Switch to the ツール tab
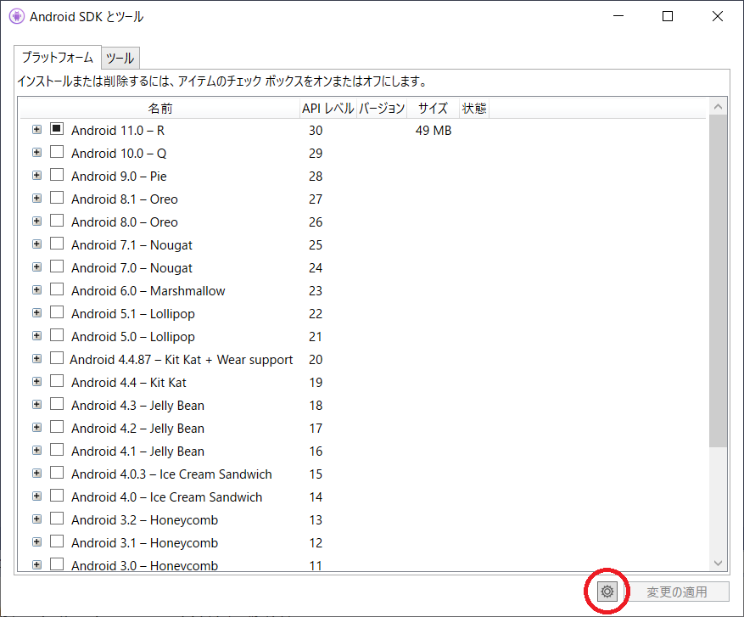Image resolution: width=744 pixels, height=617 pixels. tap(120, 59)
